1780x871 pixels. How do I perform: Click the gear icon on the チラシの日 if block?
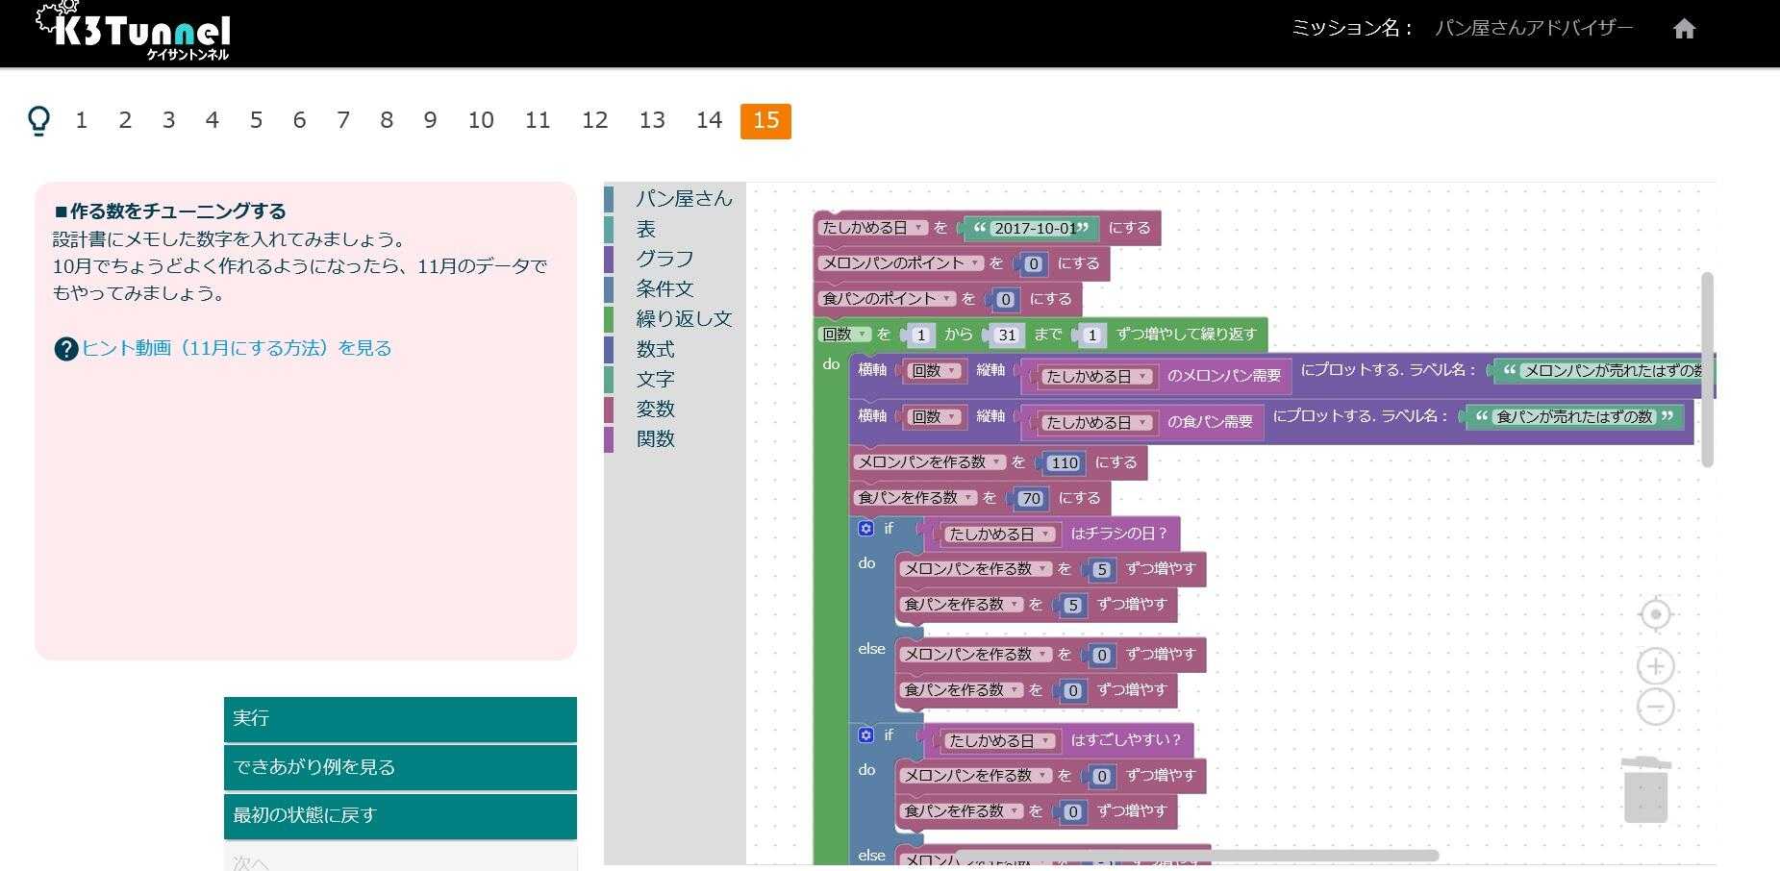(865, 529)
